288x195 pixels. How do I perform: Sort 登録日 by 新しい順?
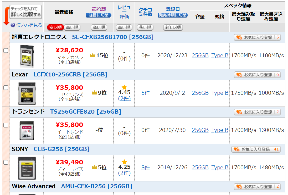(x=173, y=27)
